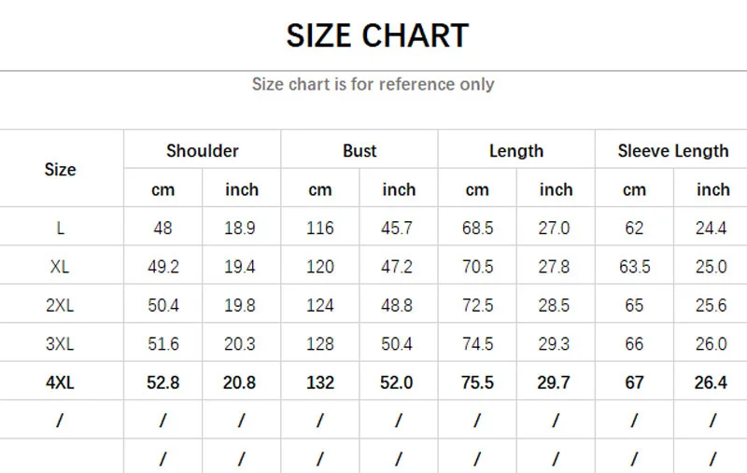This screenshot has width=747, height=473.
Task: Click the Length column header
Action: [516, 150]
